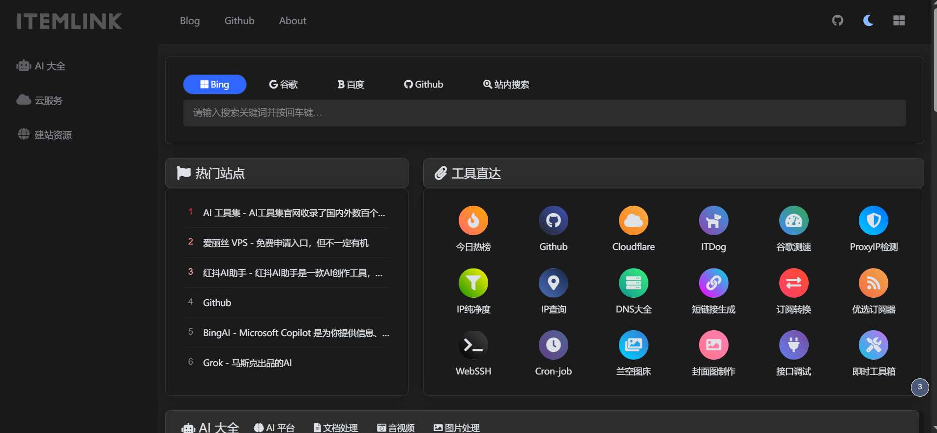Launch the Cloudflare tool icon
This screenshot has width=937, height=433.
[x=634, y=220]
